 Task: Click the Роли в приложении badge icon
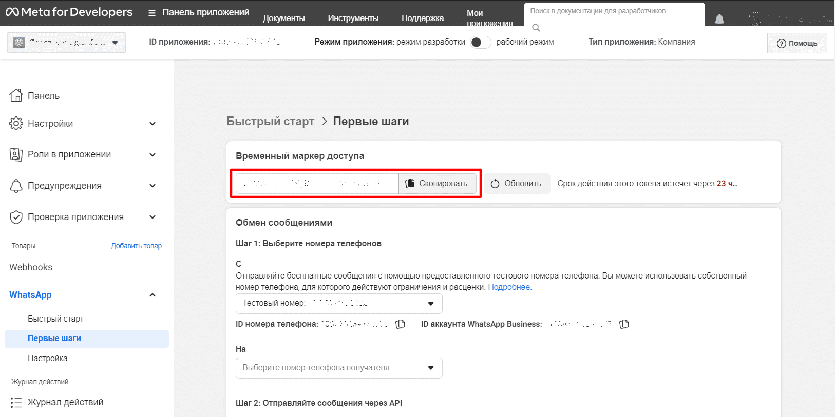click(x=16, y=154)
